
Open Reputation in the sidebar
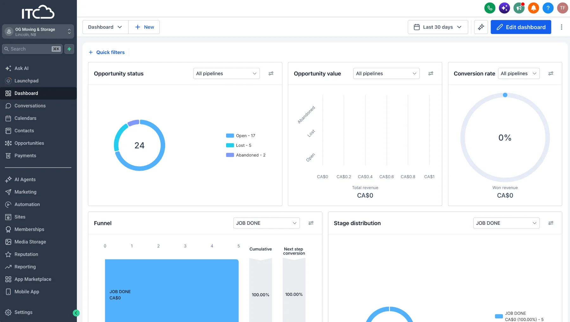pyautogui.click(x=38, y=254)
